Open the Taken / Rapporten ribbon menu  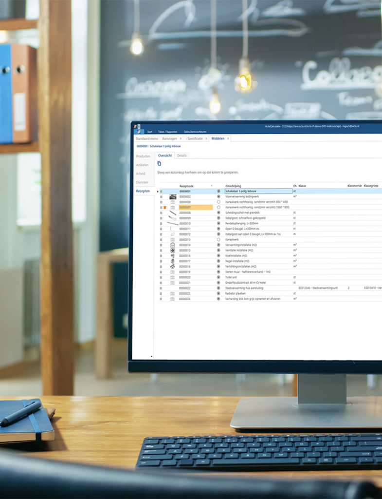[167, 132]
